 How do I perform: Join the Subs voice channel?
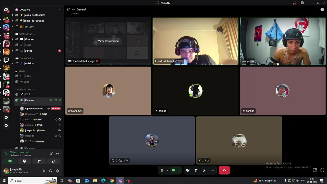click(x=38, y=82)
